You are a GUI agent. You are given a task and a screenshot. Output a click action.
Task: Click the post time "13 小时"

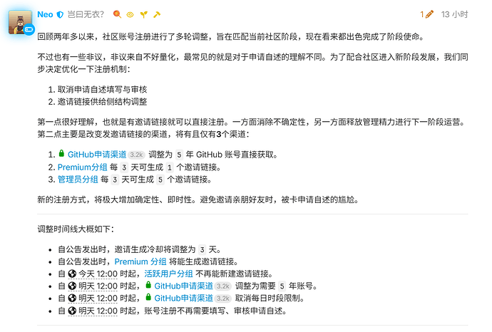455,14
